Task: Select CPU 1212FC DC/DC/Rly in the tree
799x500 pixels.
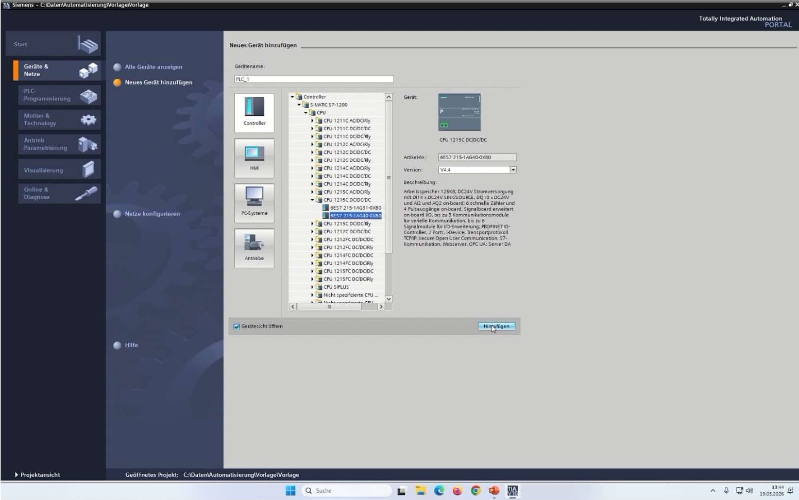Action: click(x=348, y=248)
